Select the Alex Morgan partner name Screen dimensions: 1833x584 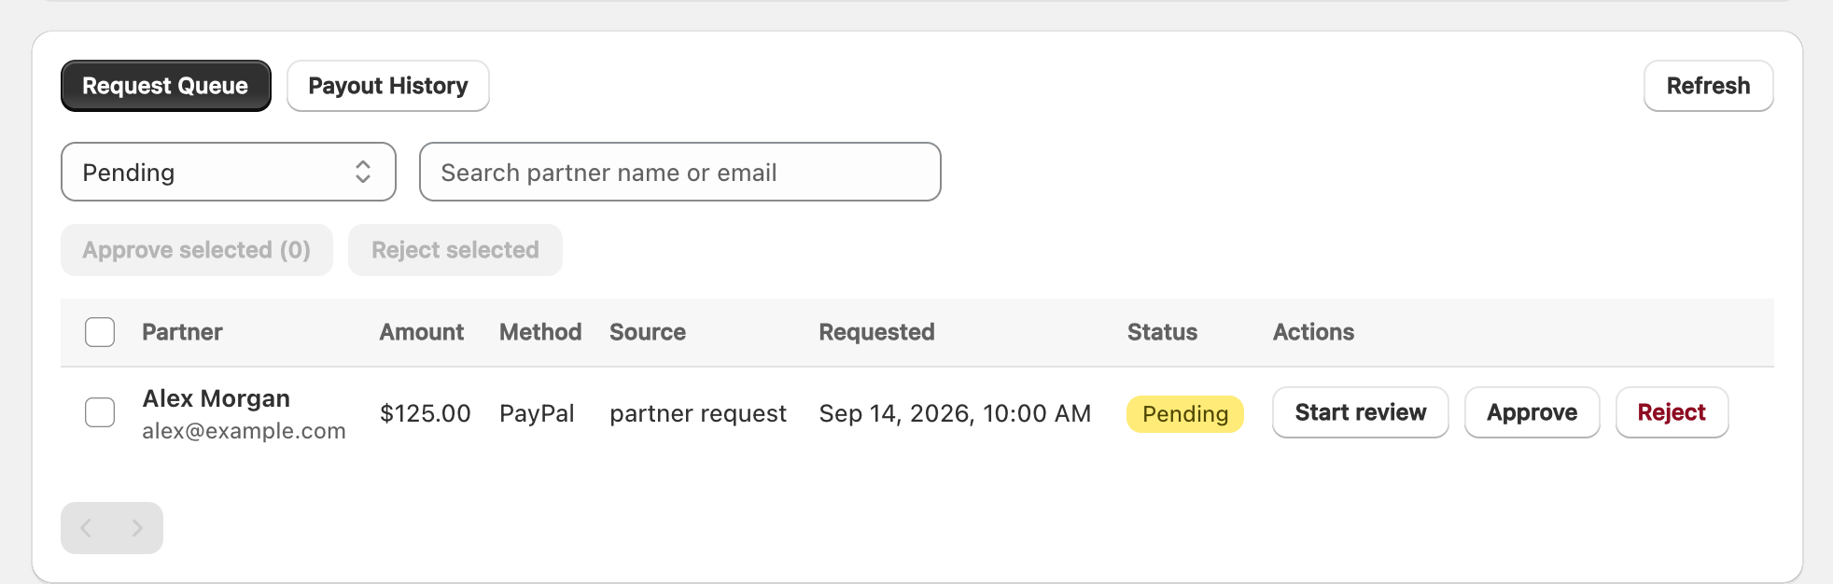click(x=217, y=398)
